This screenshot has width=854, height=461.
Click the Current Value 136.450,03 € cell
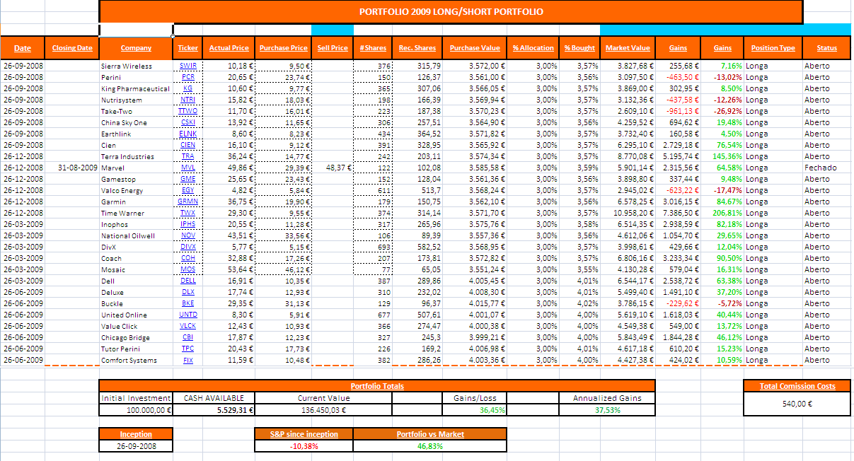(323, 410)
